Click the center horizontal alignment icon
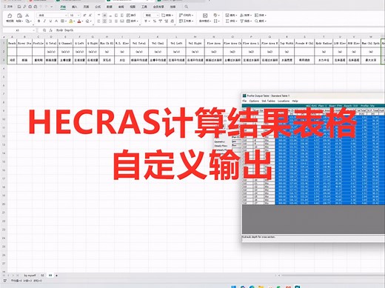Image resolution: width=385 pixels, height=288 pixels. click(104, 21)
